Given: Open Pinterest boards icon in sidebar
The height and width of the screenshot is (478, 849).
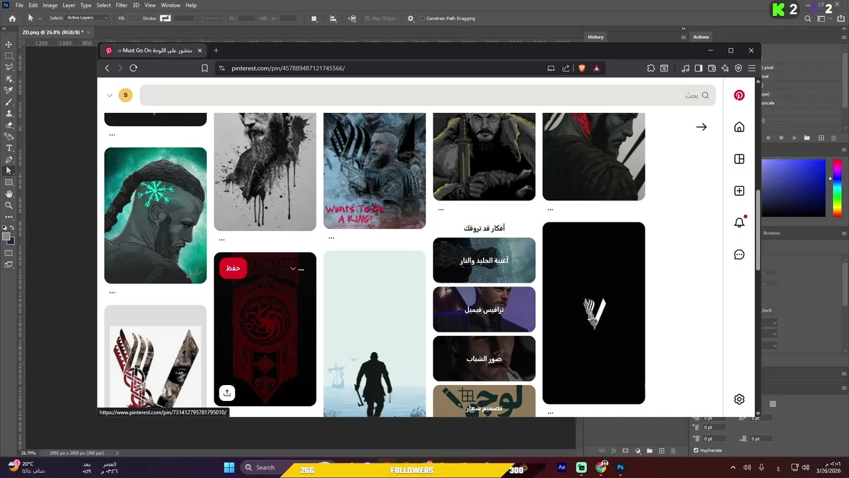Looking at the screenshot, I should click(x=739, y=159).
